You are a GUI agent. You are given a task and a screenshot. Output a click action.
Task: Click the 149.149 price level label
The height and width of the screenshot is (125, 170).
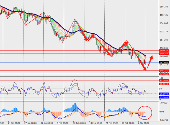[x=164, y=54]
